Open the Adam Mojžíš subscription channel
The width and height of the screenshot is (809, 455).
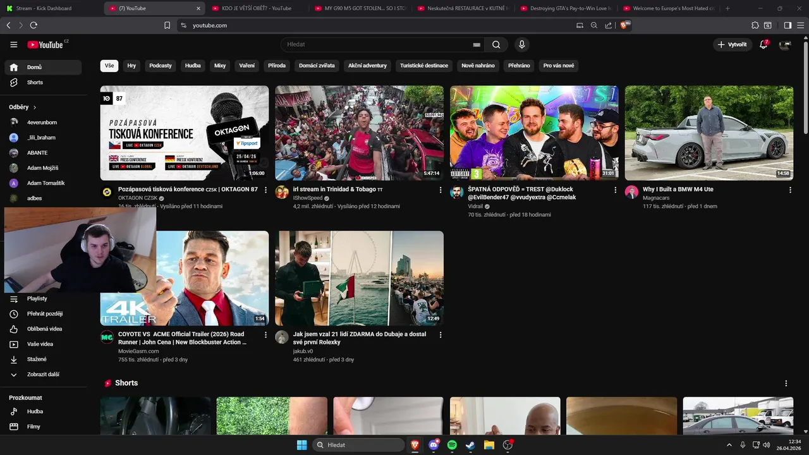coord(43,167)
